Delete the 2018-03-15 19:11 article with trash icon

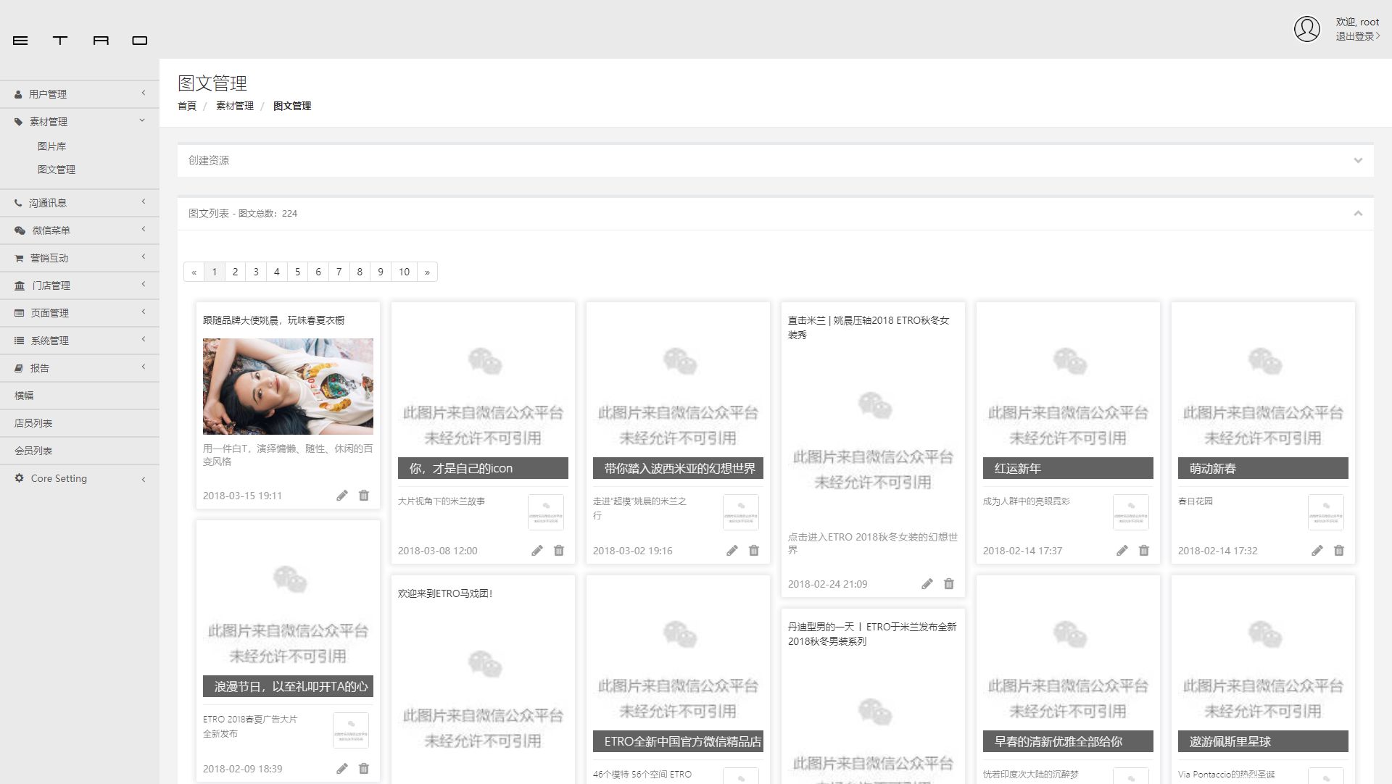tap(364, 496)
